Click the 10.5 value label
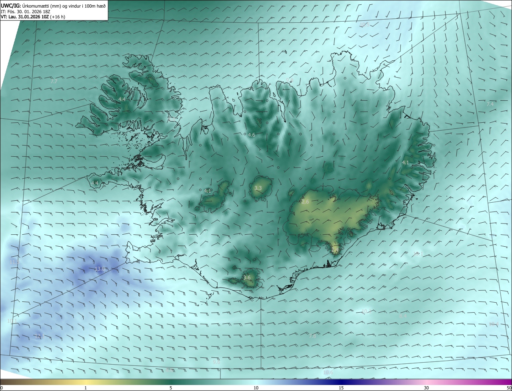512x391 pixels. (364, 25)
